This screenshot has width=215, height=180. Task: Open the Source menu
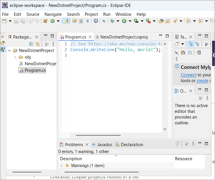(x=33, y=14)
